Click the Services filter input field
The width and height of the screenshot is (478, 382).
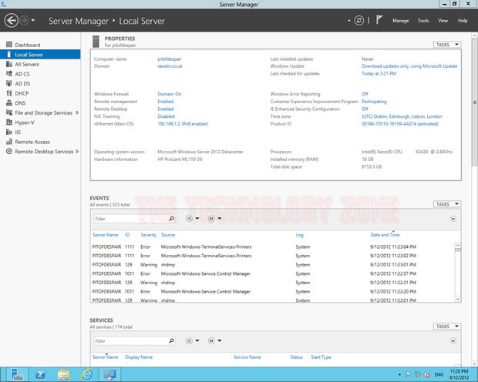(130, 341)
